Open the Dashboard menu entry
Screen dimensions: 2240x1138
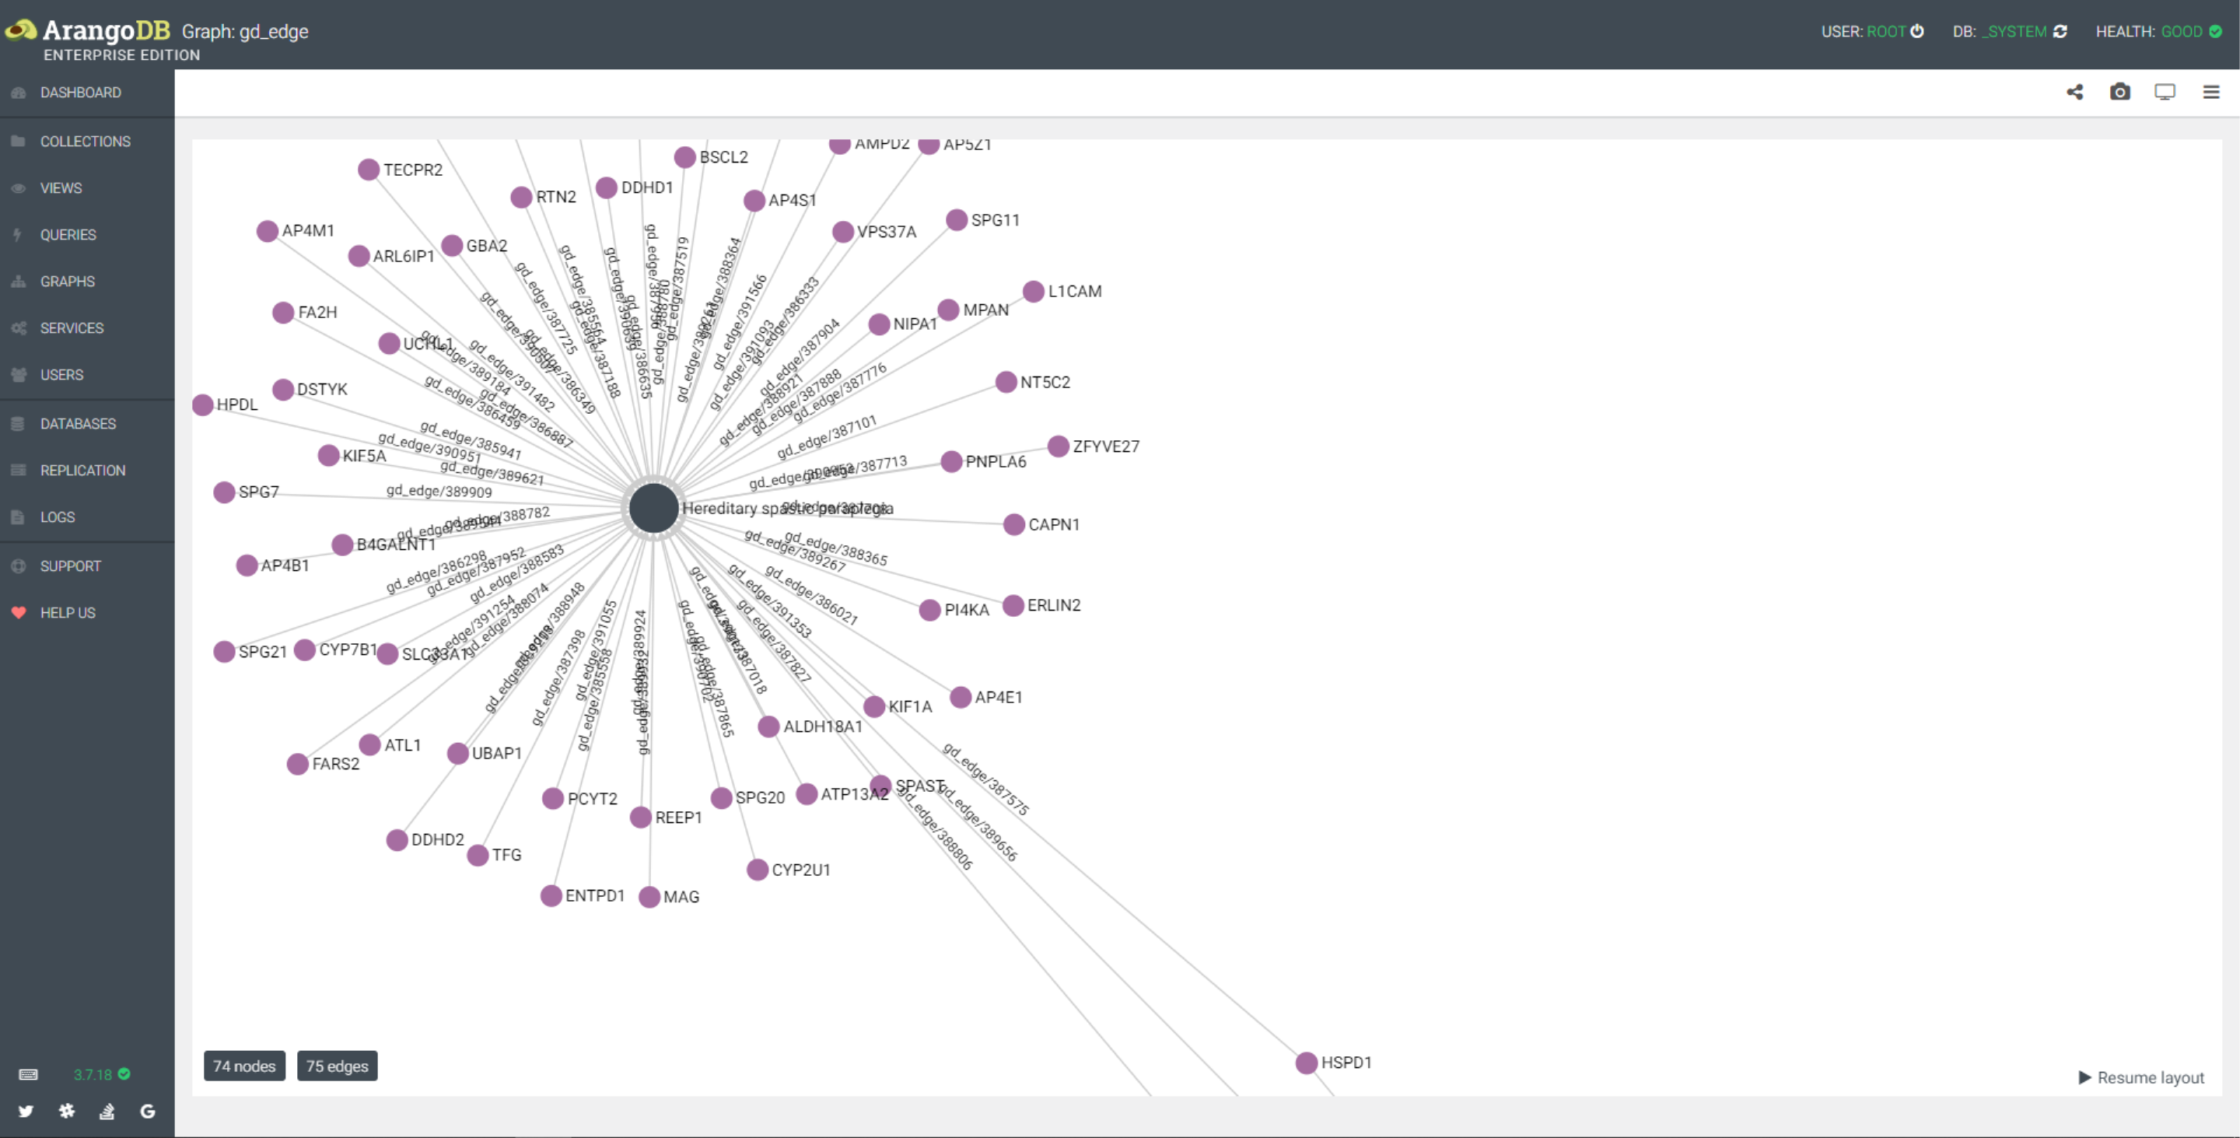coord(80,92)
